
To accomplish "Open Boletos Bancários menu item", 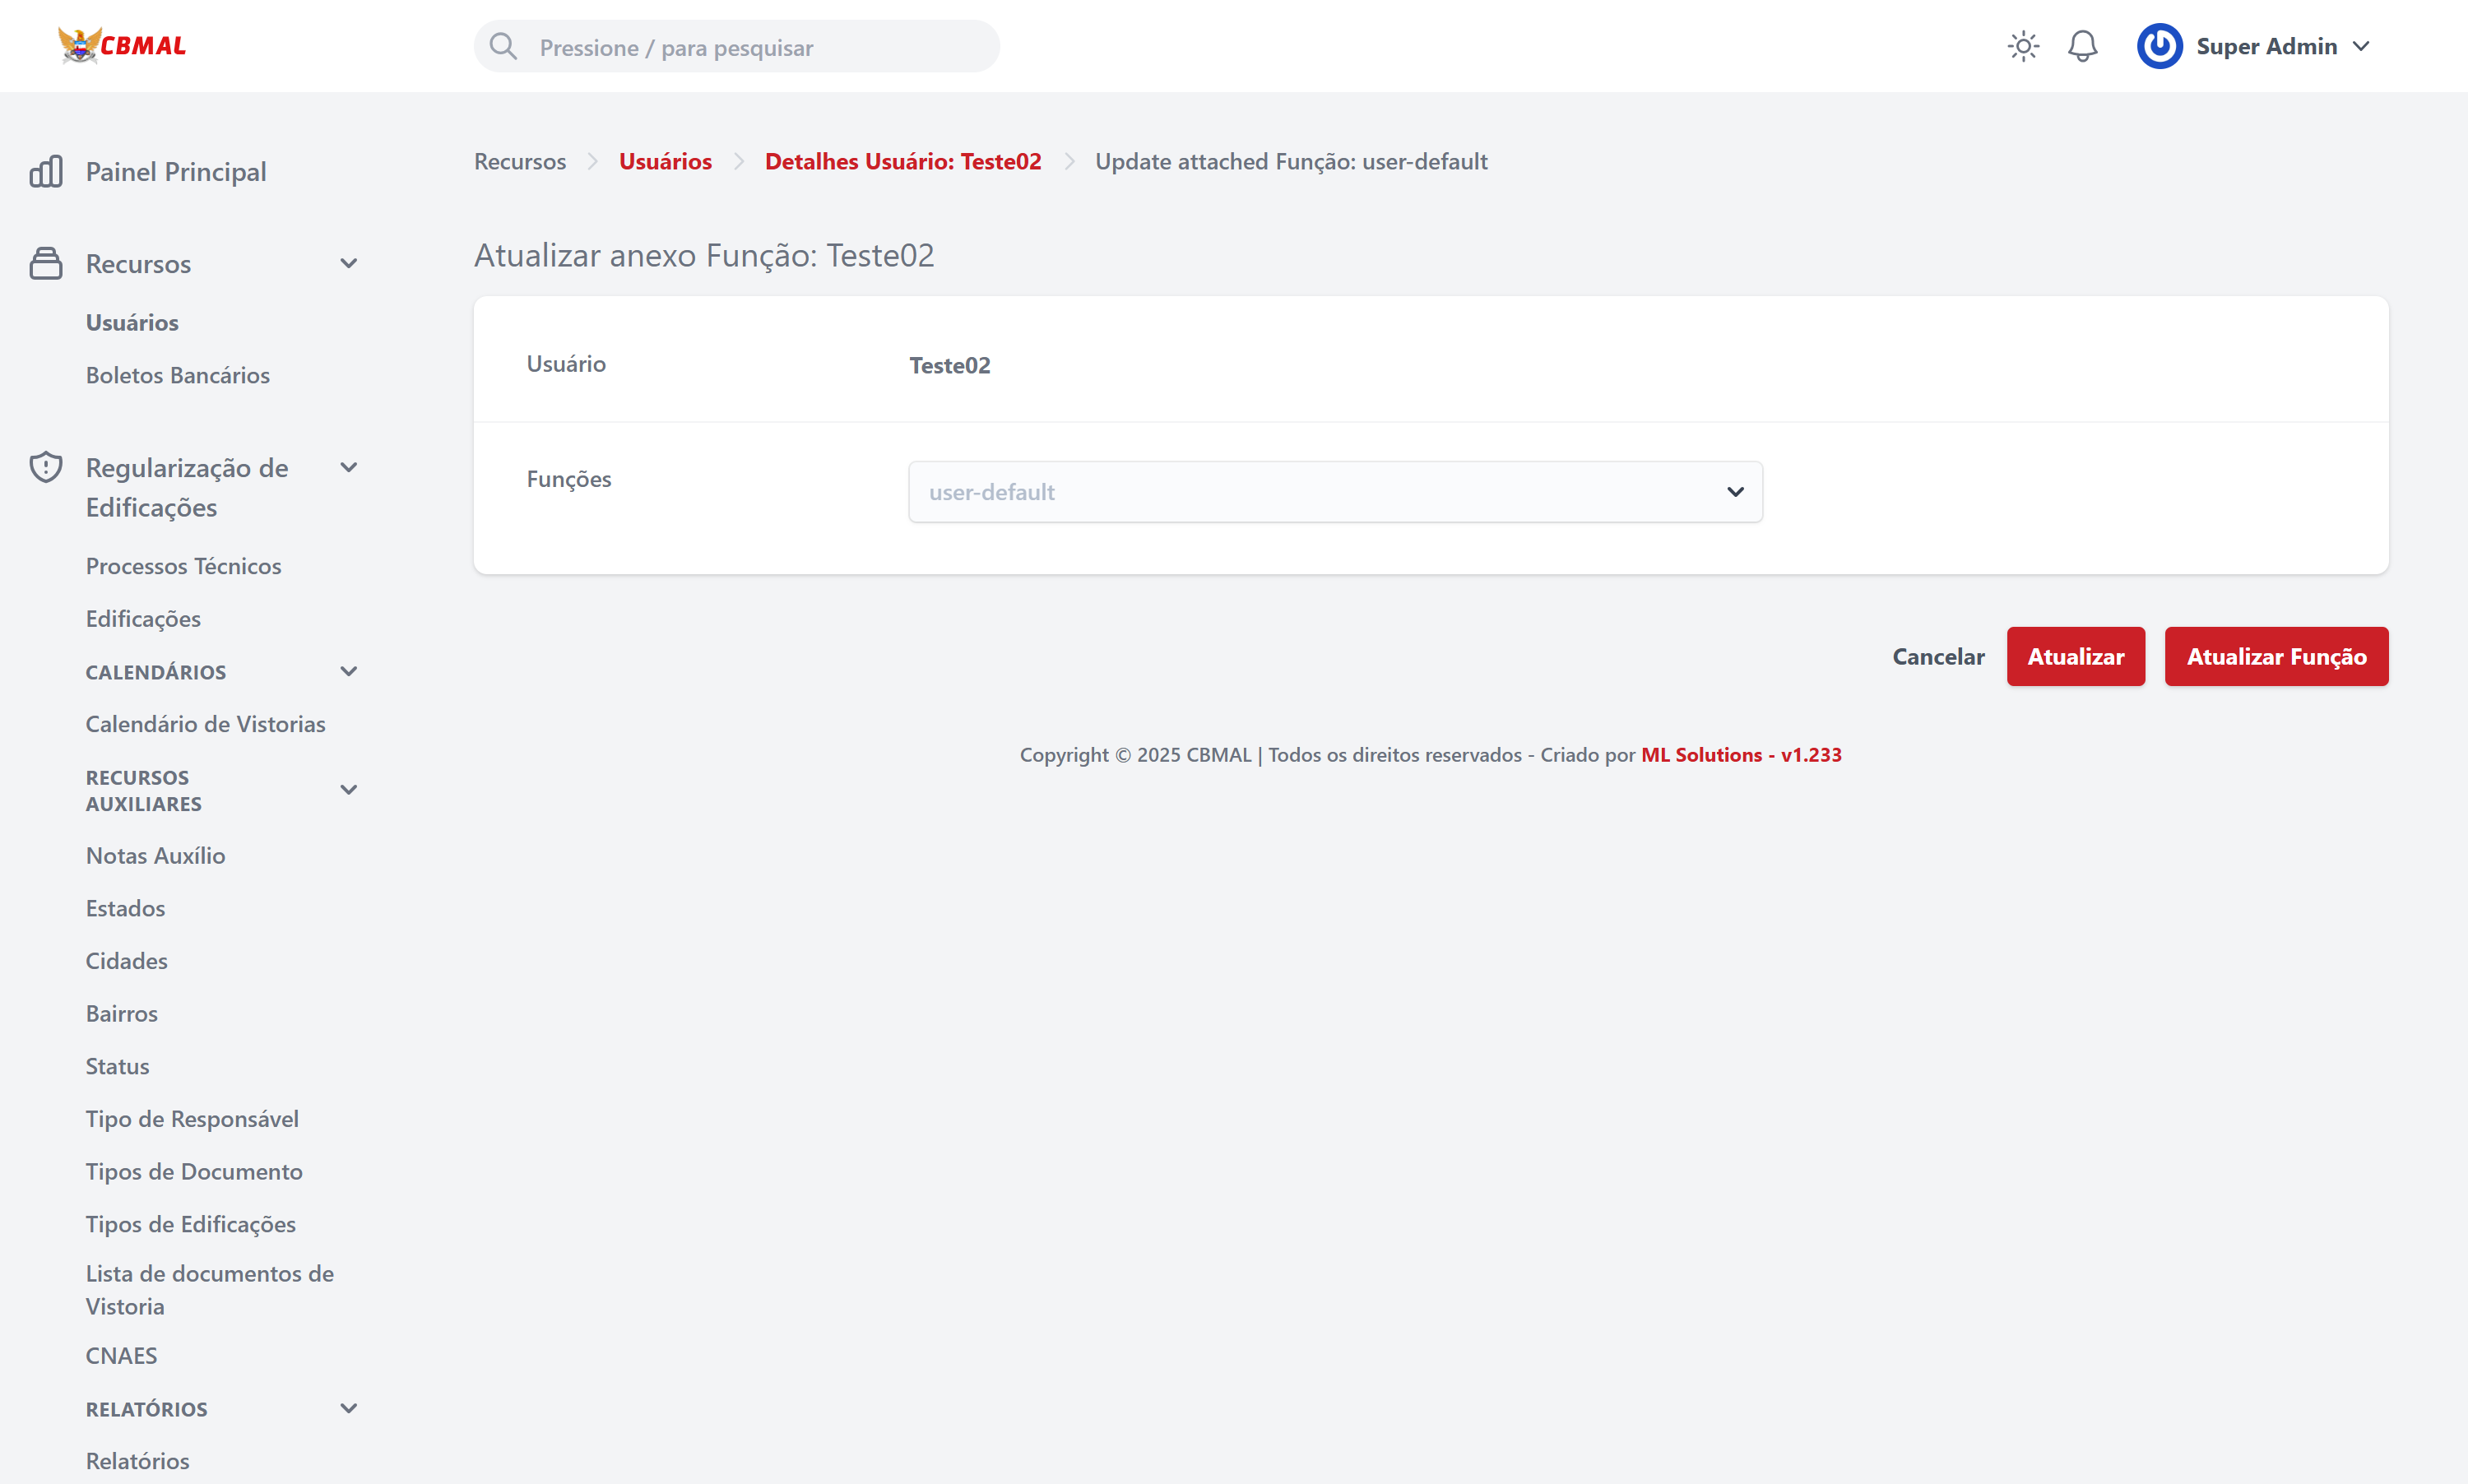I will point(177,375).
